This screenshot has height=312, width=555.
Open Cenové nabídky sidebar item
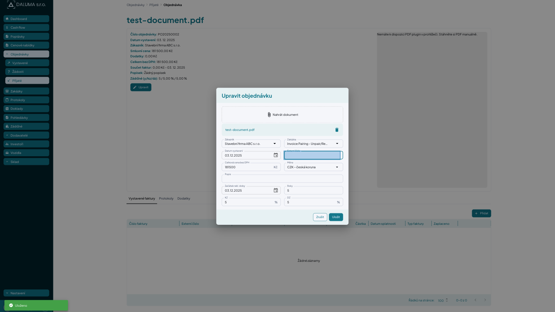(x=26, y=45)
